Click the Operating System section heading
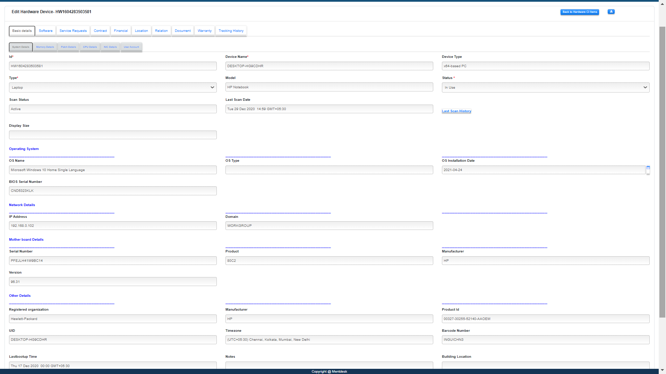 [x=24, y=149]
